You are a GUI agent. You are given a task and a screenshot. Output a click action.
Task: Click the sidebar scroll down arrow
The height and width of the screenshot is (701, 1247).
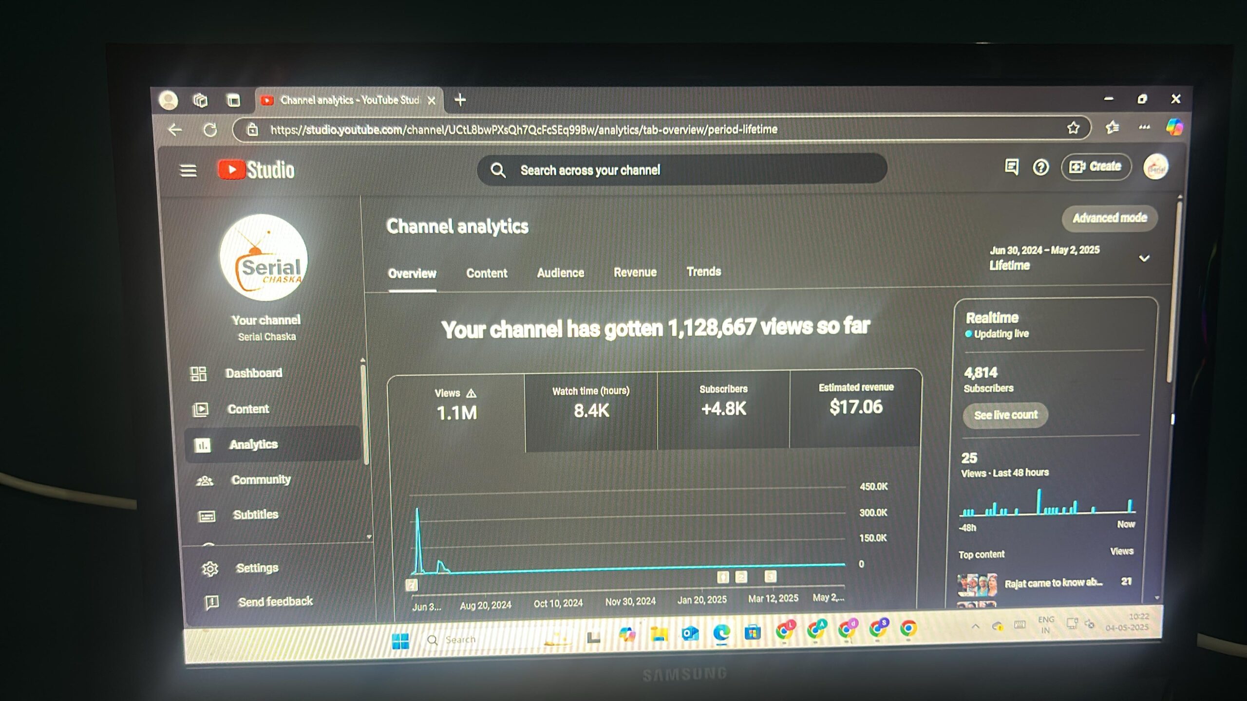[369, 537]
